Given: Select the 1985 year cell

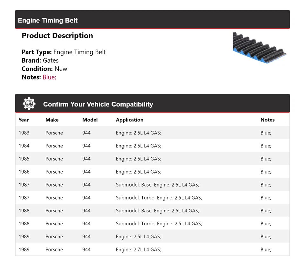Looking at the screenshot, I should [x=24, y=159].
